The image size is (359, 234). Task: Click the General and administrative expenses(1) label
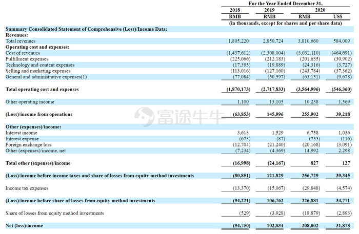pos(46,77)
